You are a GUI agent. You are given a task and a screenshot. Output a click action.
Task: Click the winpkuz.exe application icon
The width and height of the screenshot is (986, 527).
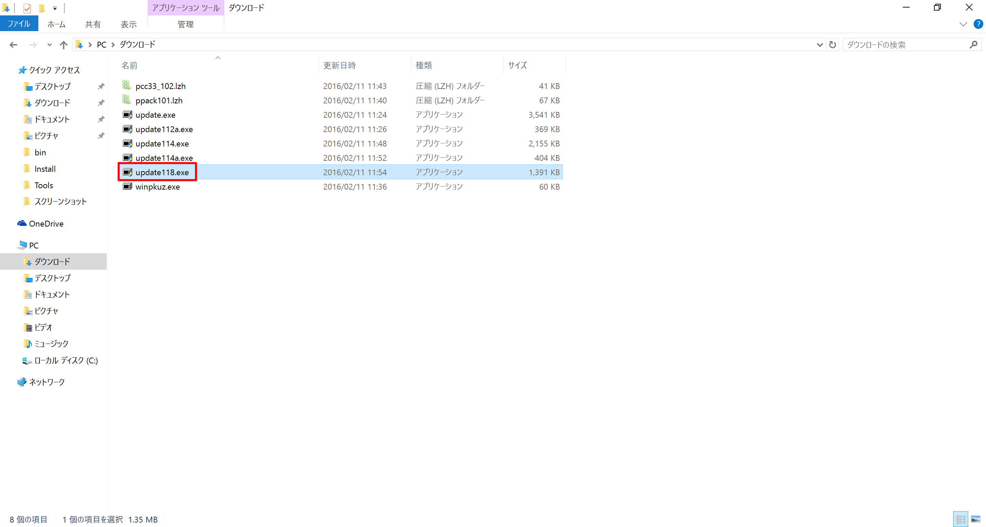pos(127,187)
